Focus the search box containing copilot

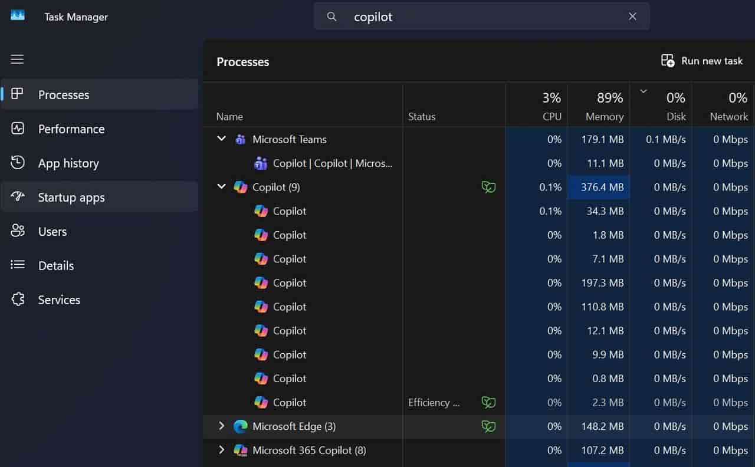[x=481, y=17]
